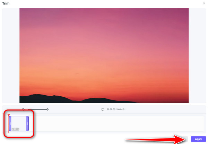Click the Trim dialog title

click(x=6, y=3)
